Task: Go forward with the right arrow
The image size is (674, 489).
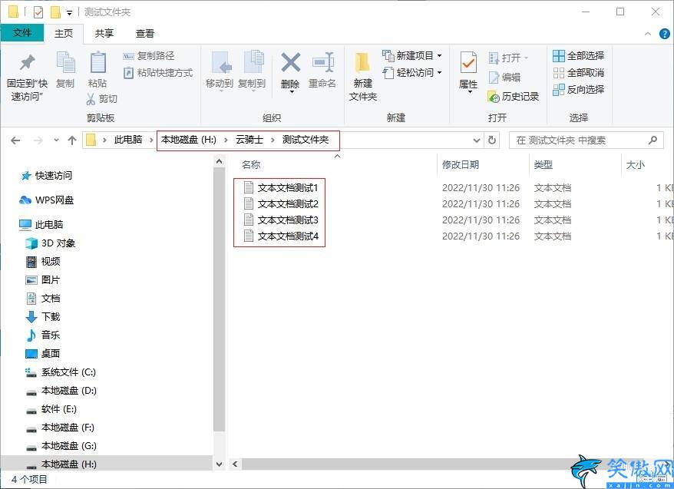Action: [x=38, y=140]
